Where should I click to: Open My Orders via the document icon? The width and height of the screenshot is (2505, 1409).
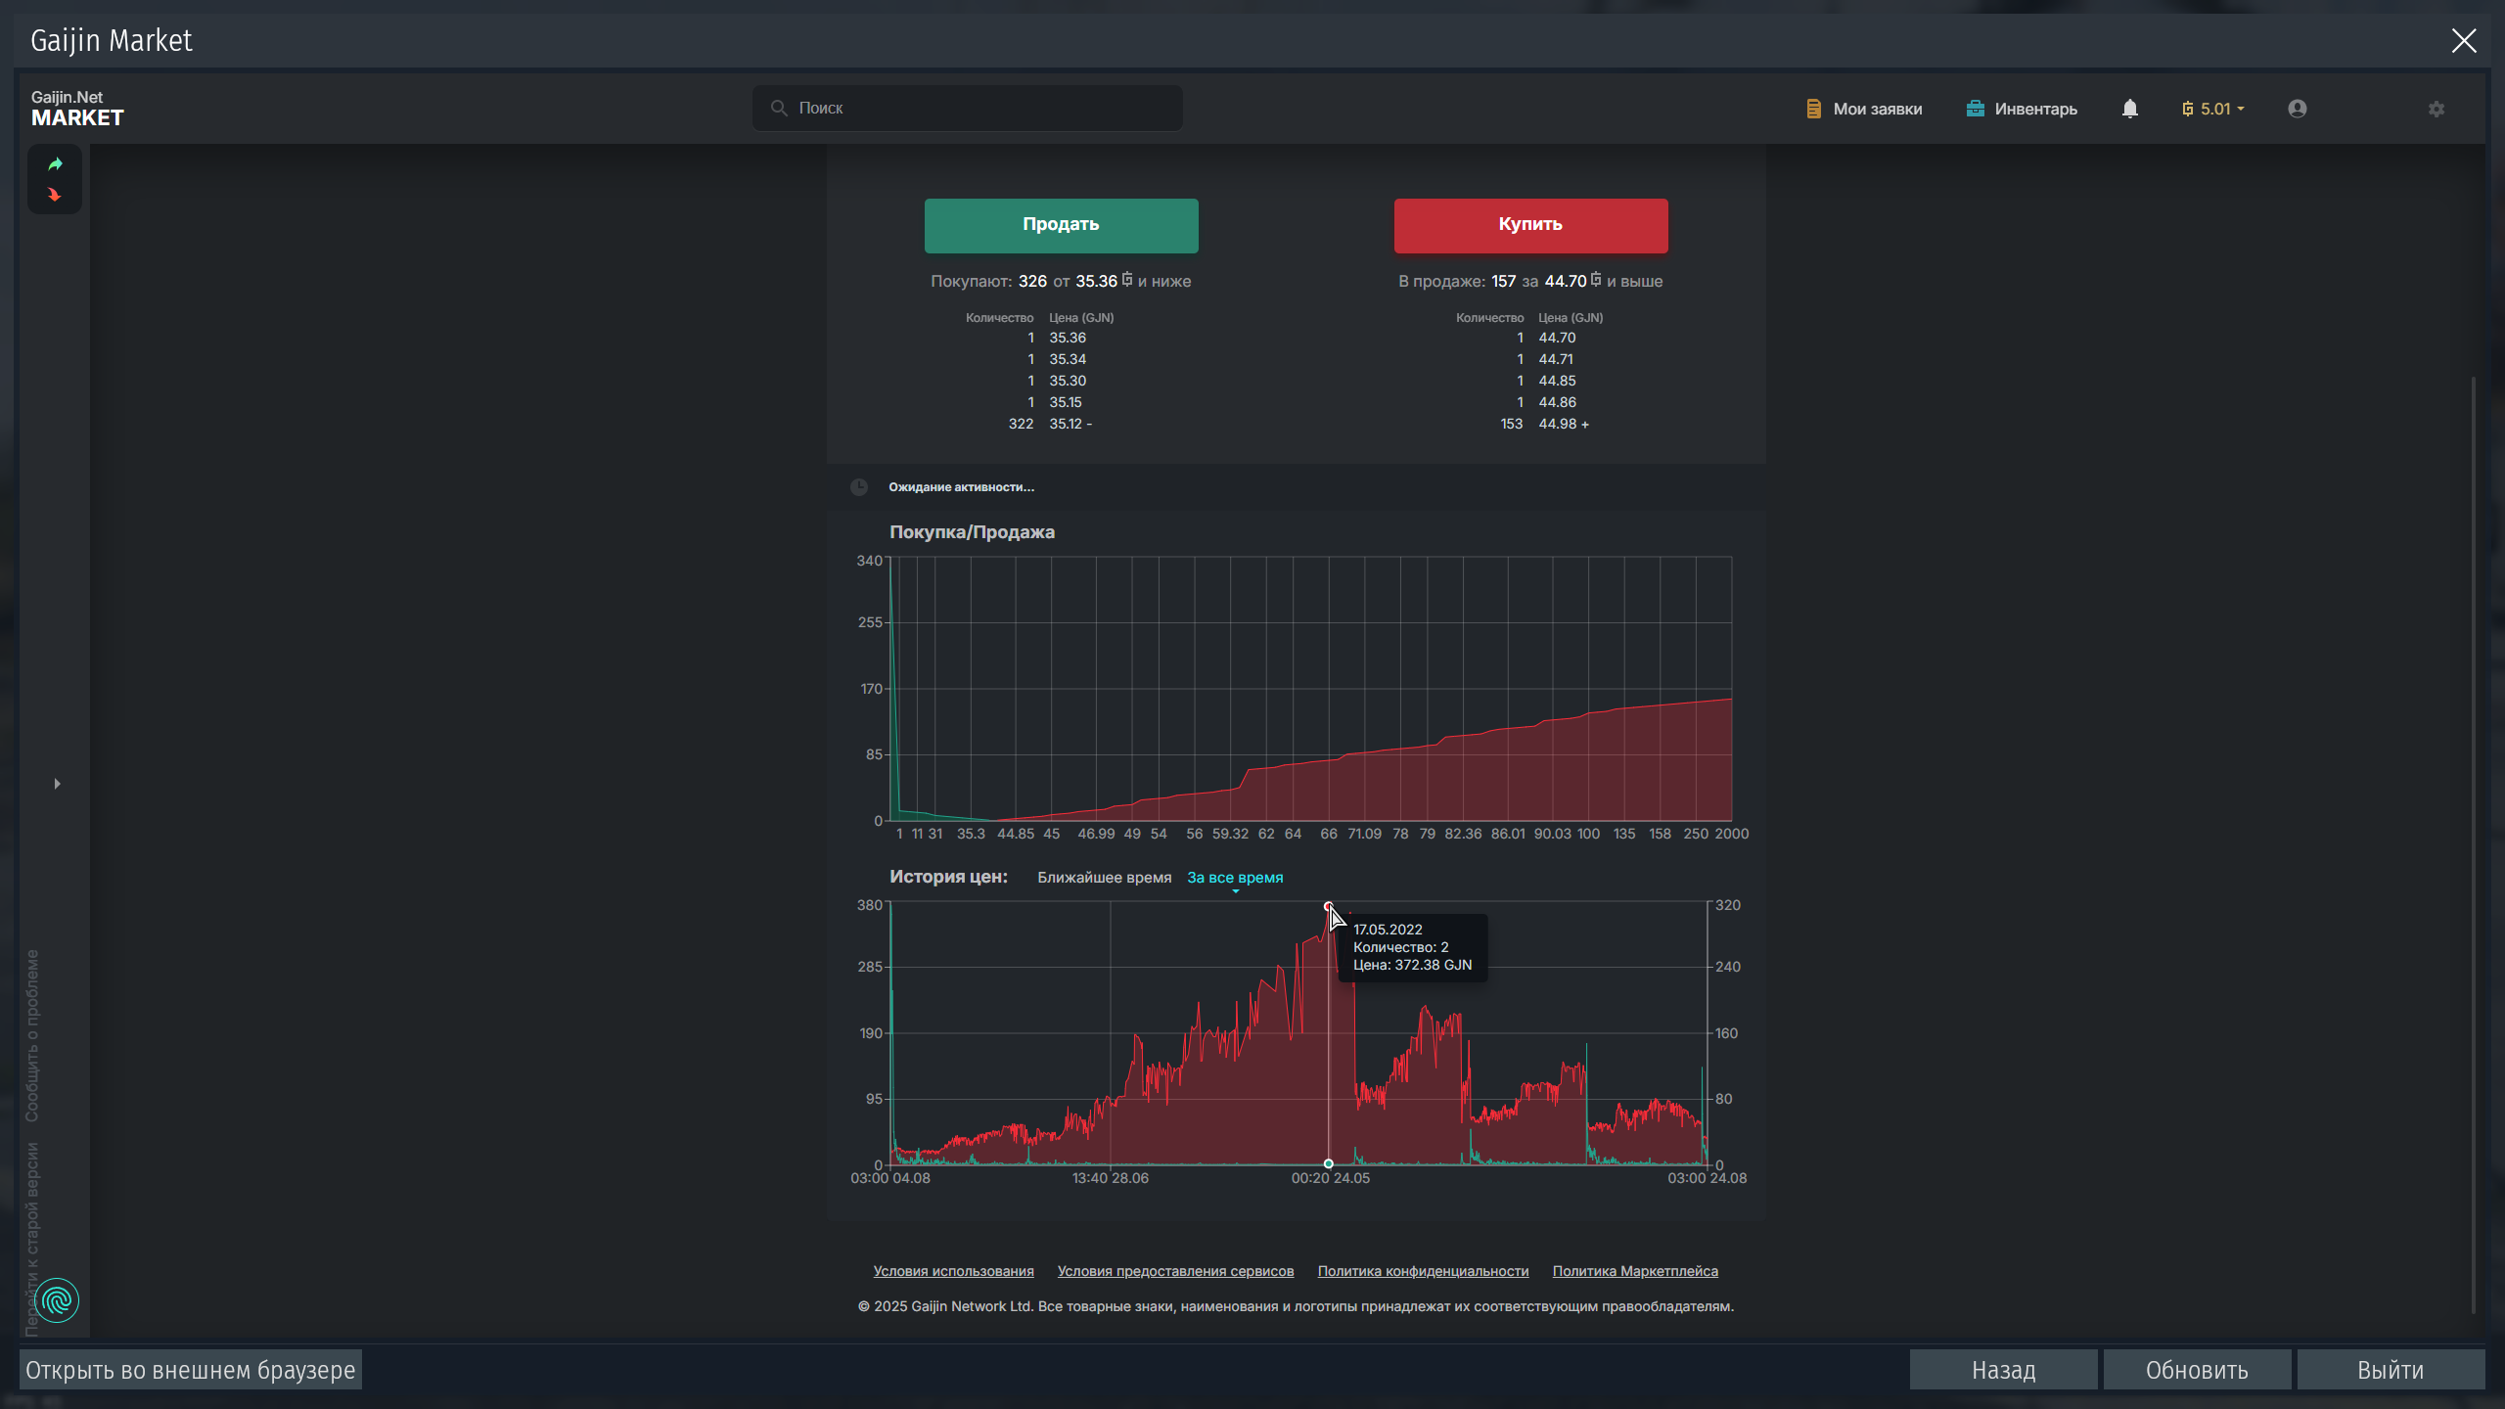(1863, 109)
